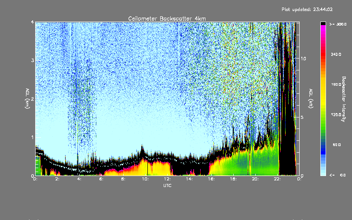Click the "4:" hour tick on UTC axis
The image size is (352, 220).
click(79, 179)
